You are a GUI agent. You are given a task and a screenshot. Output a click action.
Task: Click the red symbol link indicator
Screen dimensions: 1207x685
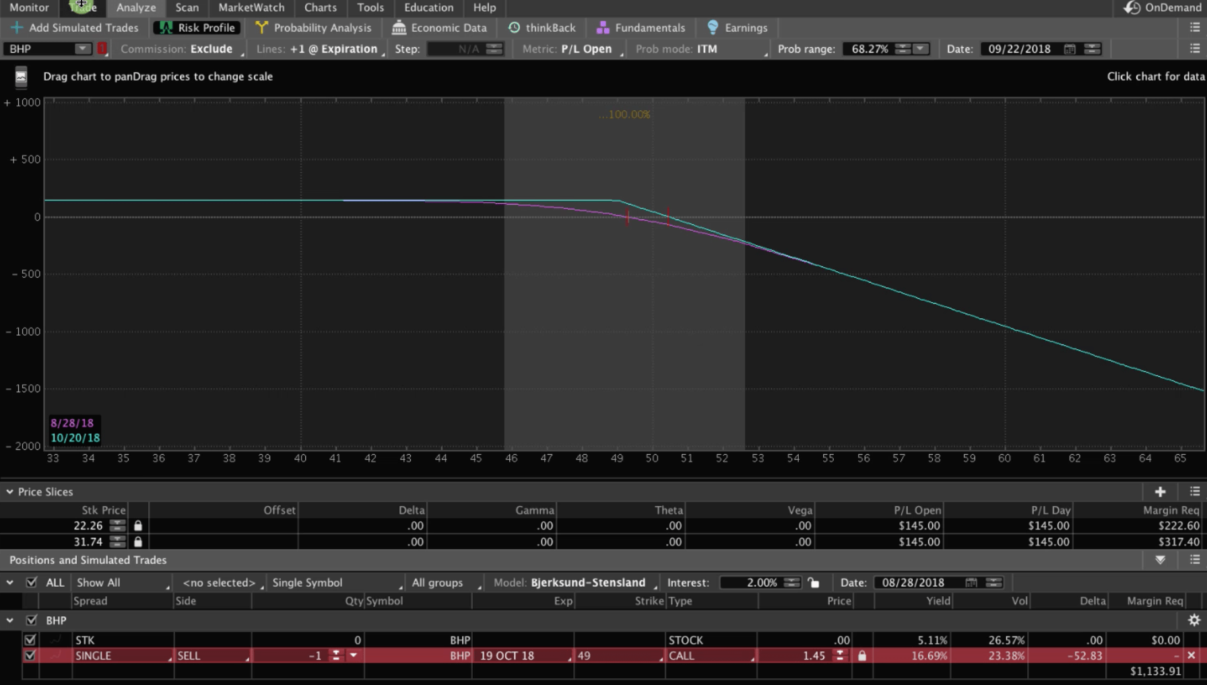(102, 48)
